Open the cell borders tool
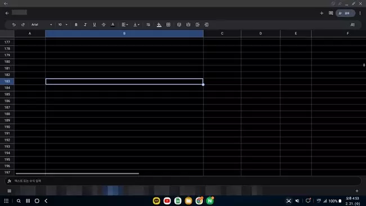The height and width of the screenshot is (206, 366). point(168,25)
